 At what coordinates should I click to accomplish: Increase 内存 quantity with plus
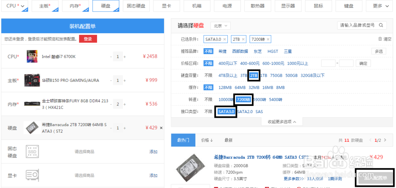coord(124,104)
